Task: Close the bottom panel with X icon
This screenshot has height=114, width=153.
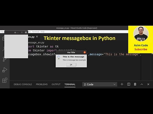Action: pos(148,84)
